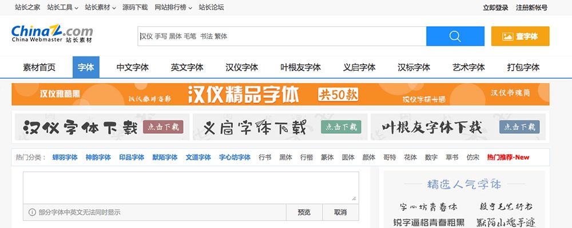Click the 预览 preview button
Screen dimensions: 572x228
click(304, 212)
